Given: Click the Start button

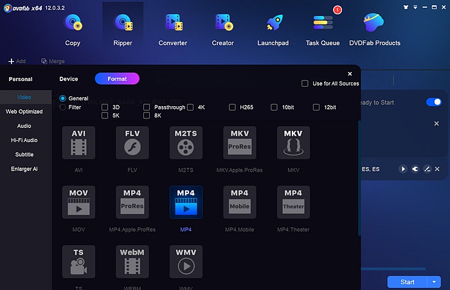Looking at the screenshot, I should (x=407, y=282).
